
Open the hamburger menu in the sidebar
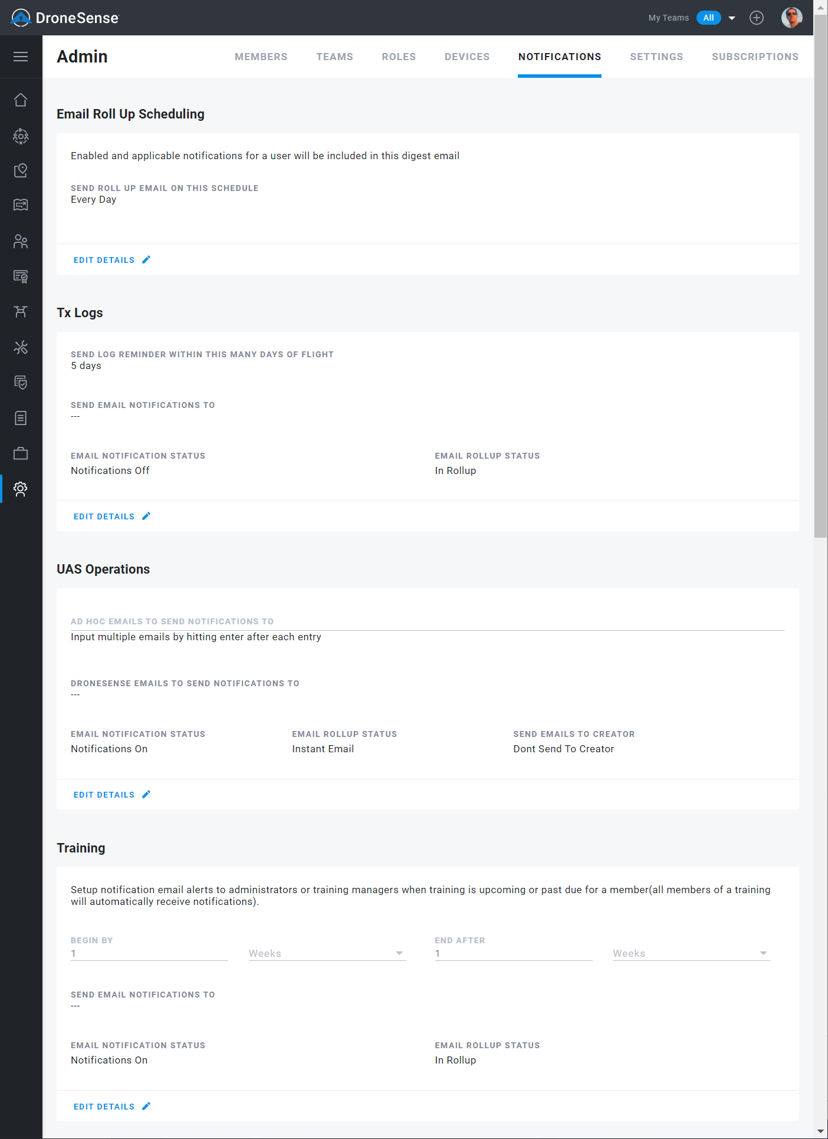21,57
